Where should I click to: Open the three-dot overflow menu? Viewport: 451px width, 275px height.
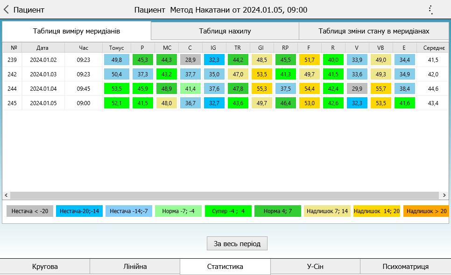pyautogui.click(x=430, y=10)
